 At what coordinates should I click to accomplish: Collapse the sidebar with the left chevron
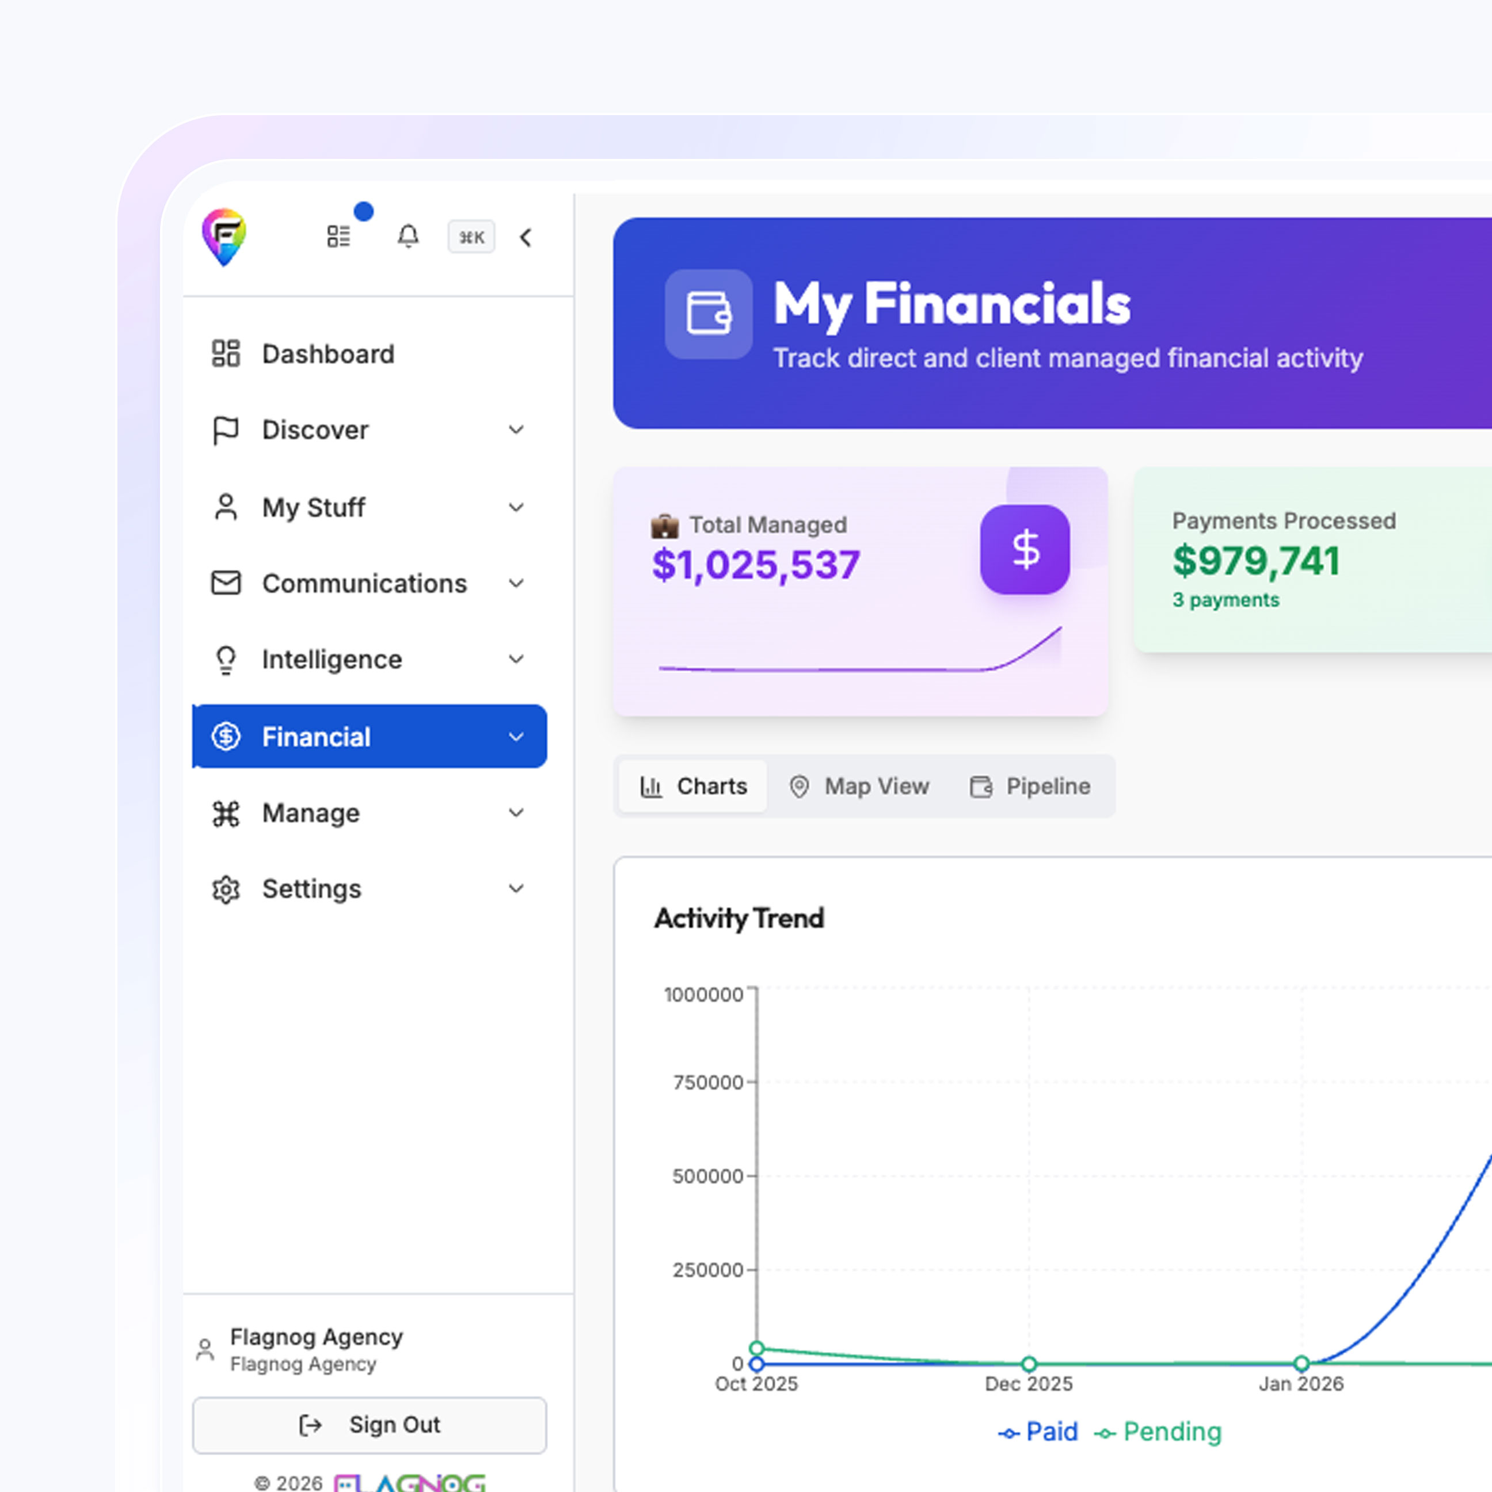click(x=526, y=237)
